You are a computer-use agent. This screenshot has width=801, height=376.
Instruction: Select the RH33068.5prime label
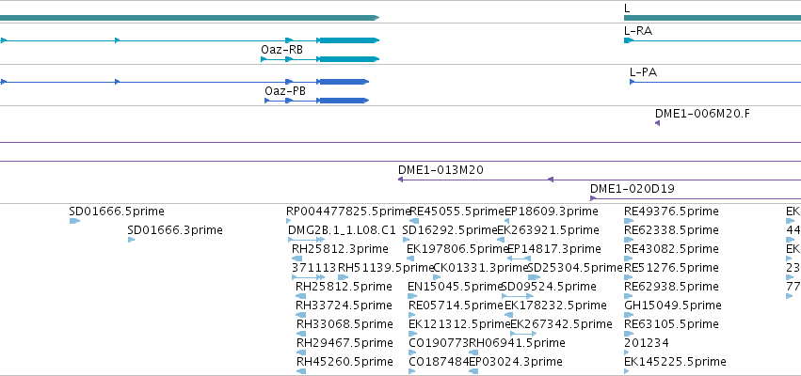point(344,324)
